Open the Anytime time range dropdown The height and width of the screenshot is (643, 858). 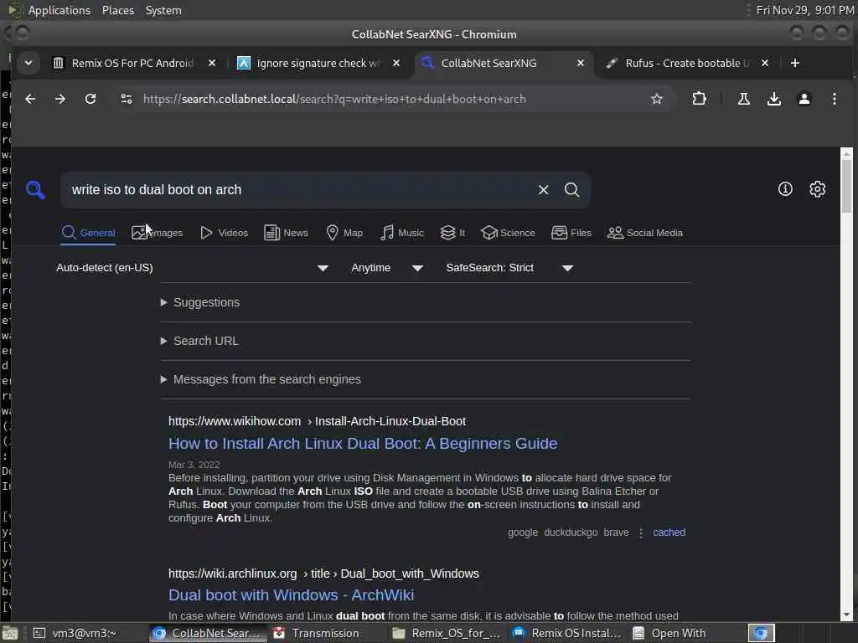387,268
